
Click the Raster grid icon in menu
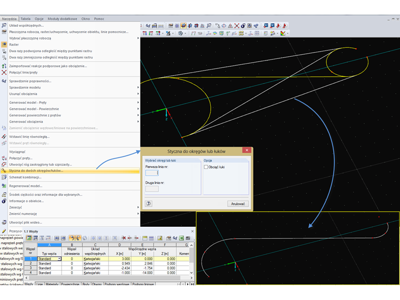coord(4,45)
